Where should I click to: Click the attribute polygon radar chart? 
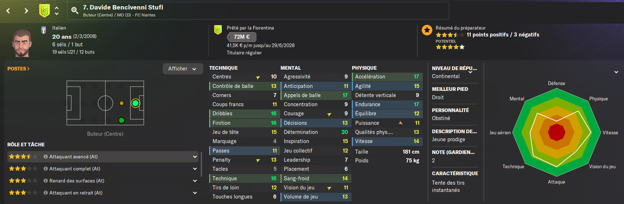(557, 132)
